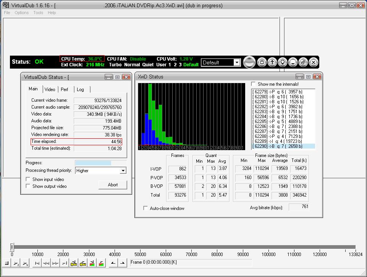Select highlighted log entry 62290 row
The height and width of the screenshot is (277, 367).
[283, 146]
